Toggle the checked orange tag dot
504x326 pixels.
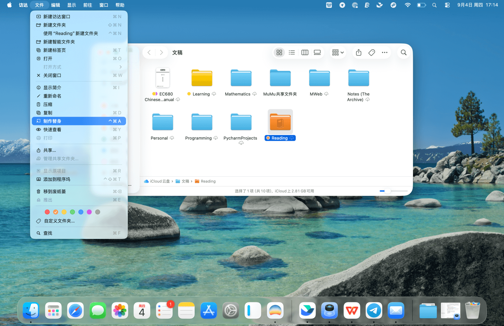coord(56,212)
